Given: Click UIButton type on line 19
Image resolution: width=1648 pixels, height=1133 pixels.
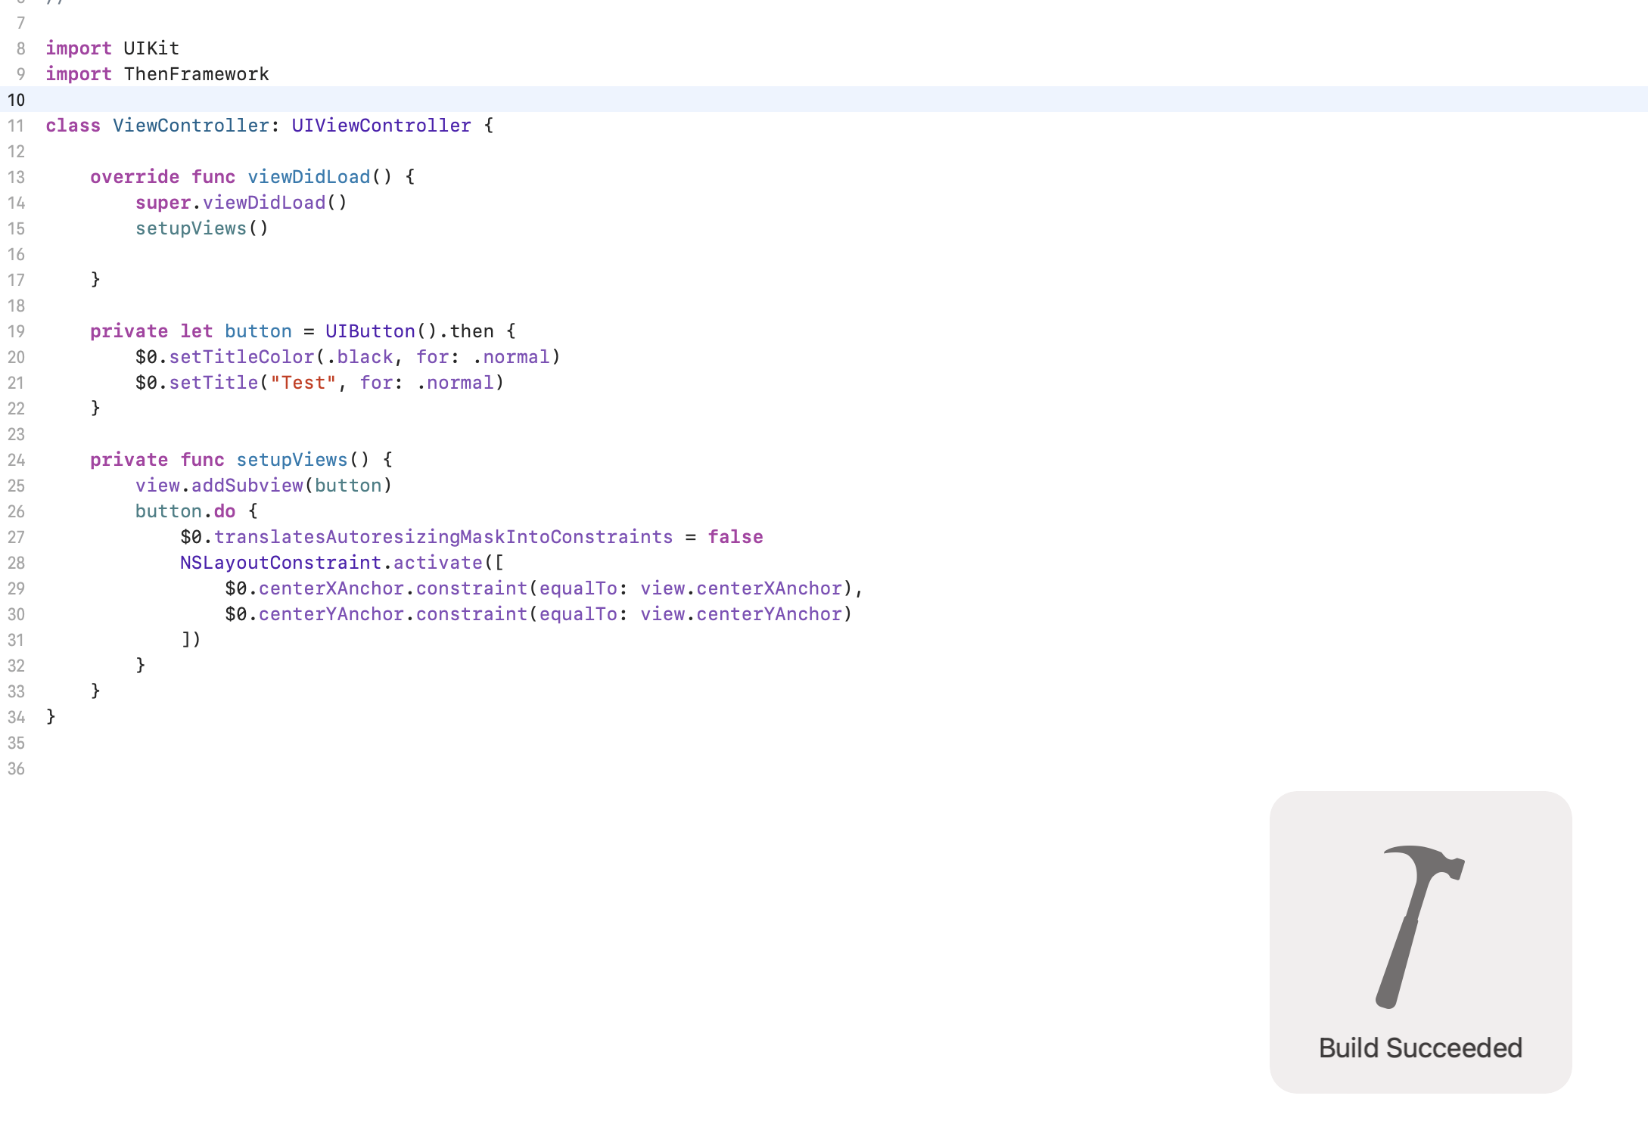Looking at the screenshot, I should pyautogui.click(x=370, y=331).
